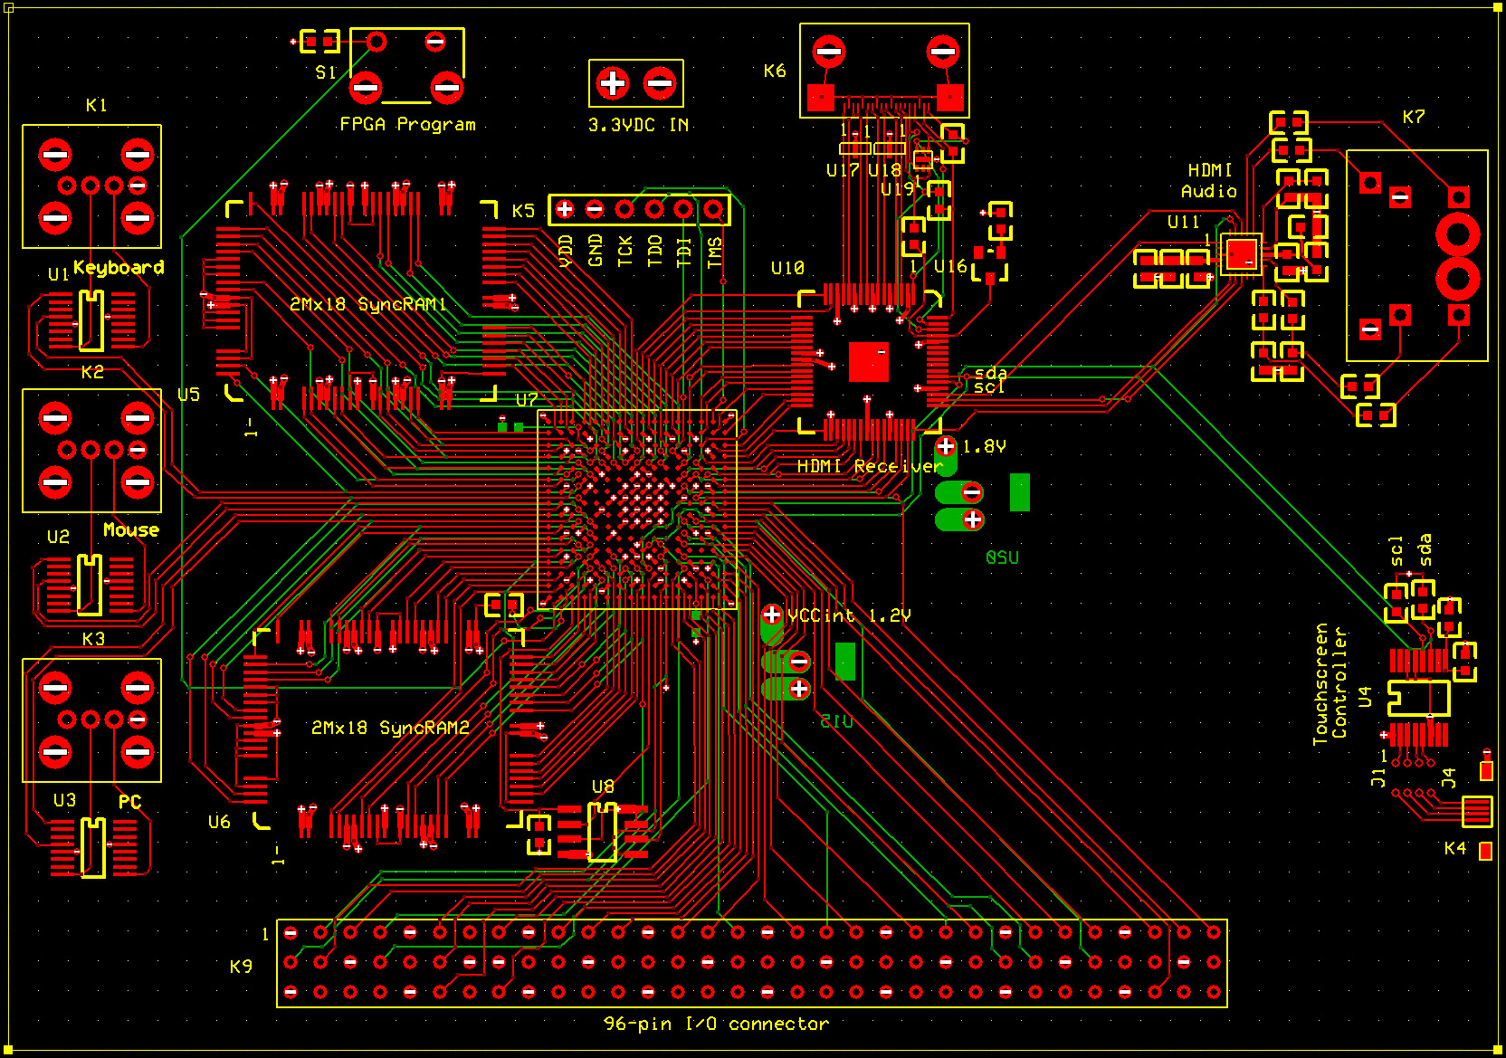This screenshot has height=1058, width=1506.
Task: Click the plus pad of 3.3VDC IN connector
Action: pos(613,84)
